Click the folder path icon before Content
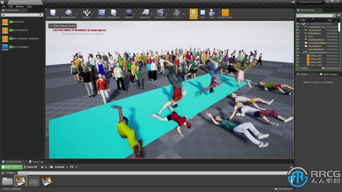Image resolution: width=342 pixels, height=192 pixels. [51, 167]
